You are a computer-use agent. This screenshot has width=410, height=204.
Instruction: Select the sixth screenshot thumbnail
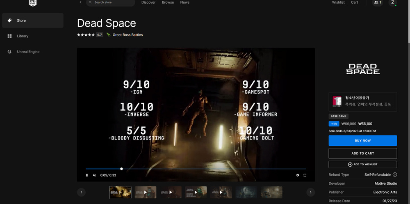(246, 192)
